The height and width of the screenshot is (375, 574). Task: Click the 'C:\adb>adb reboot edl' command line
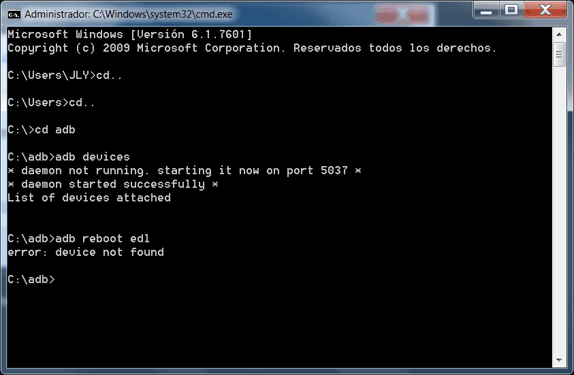click(79, 238)
